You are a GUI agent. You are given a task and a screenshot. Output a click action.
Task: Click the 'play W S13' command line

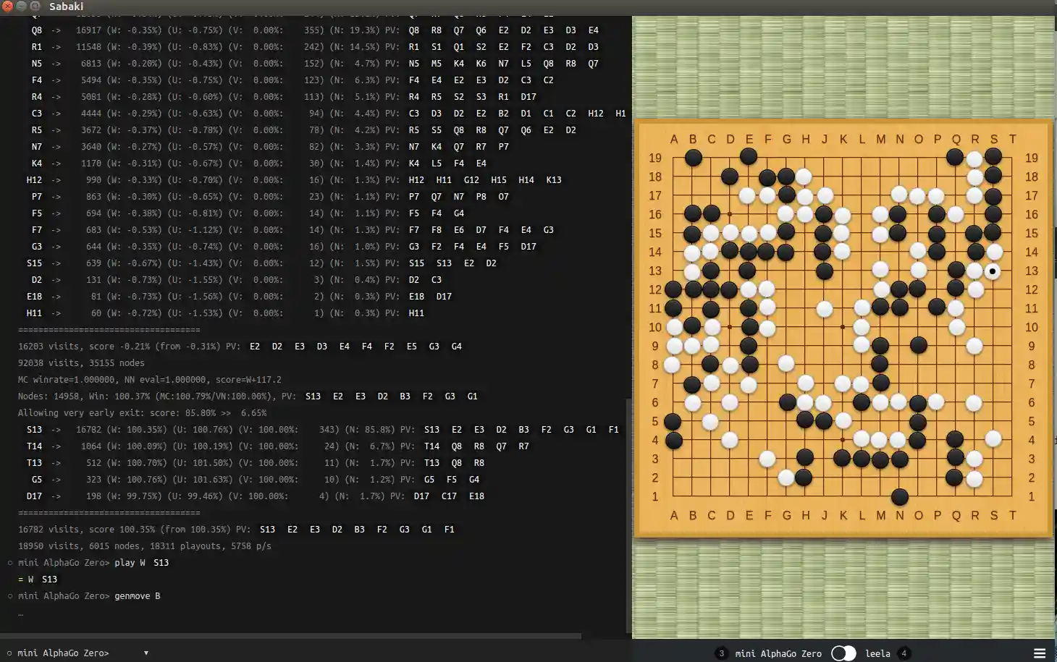142,563
